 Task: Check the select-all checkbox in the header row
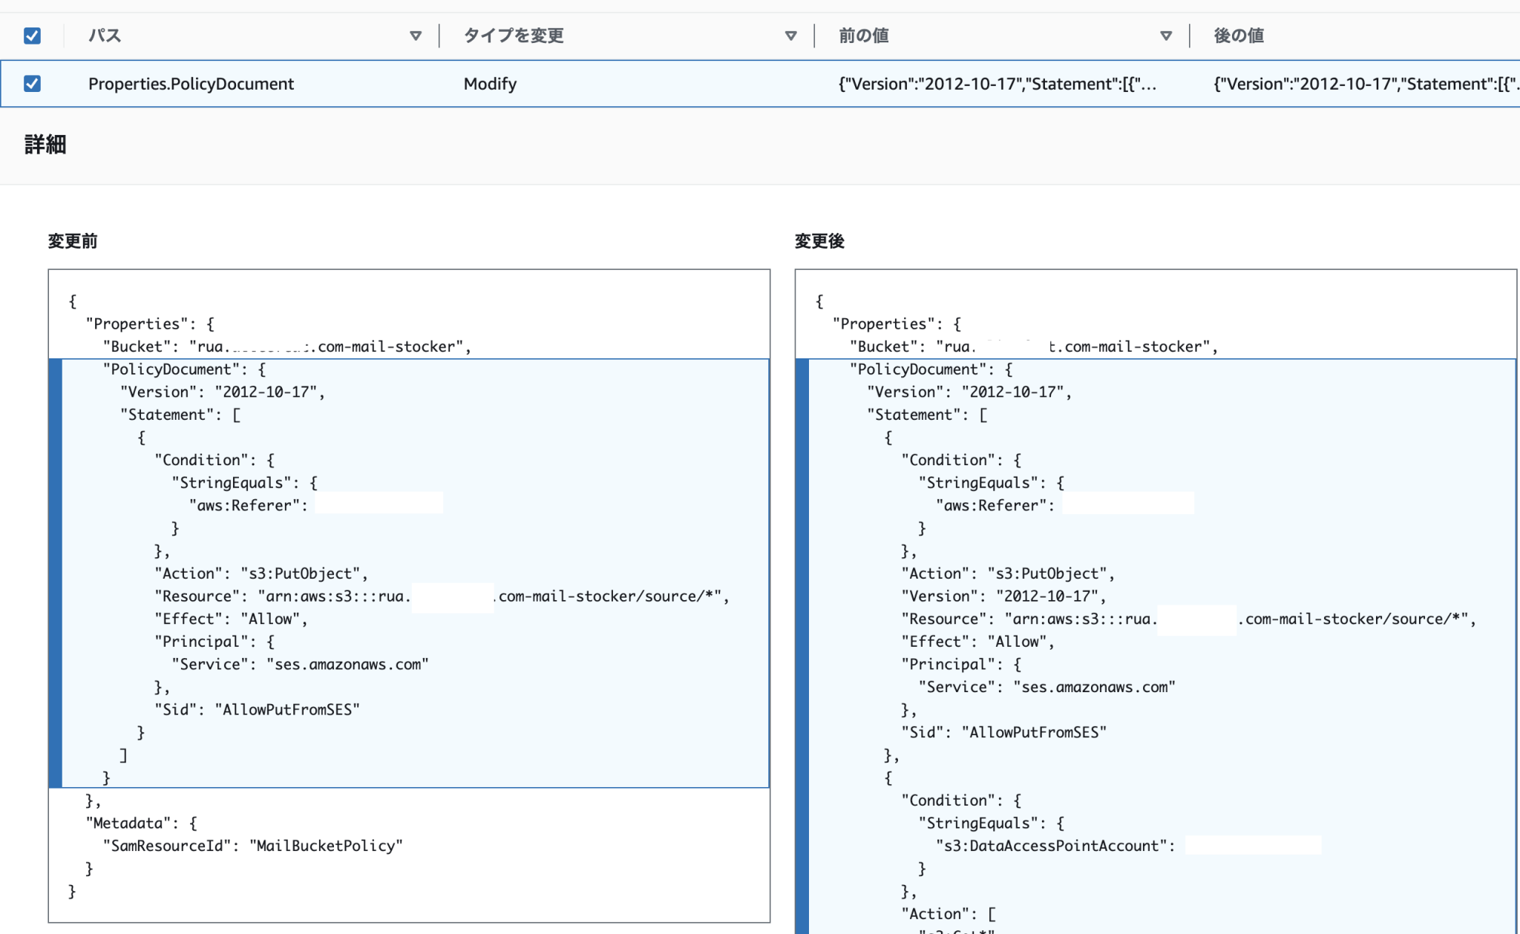[x=31, y=35]
